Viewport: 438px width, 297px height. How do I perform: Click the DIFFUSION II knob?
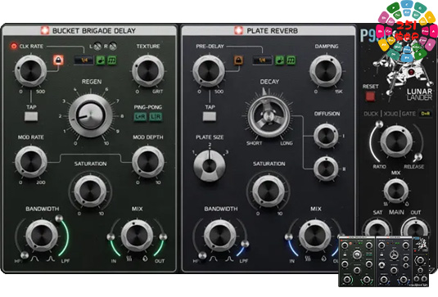tap(326, 169)
